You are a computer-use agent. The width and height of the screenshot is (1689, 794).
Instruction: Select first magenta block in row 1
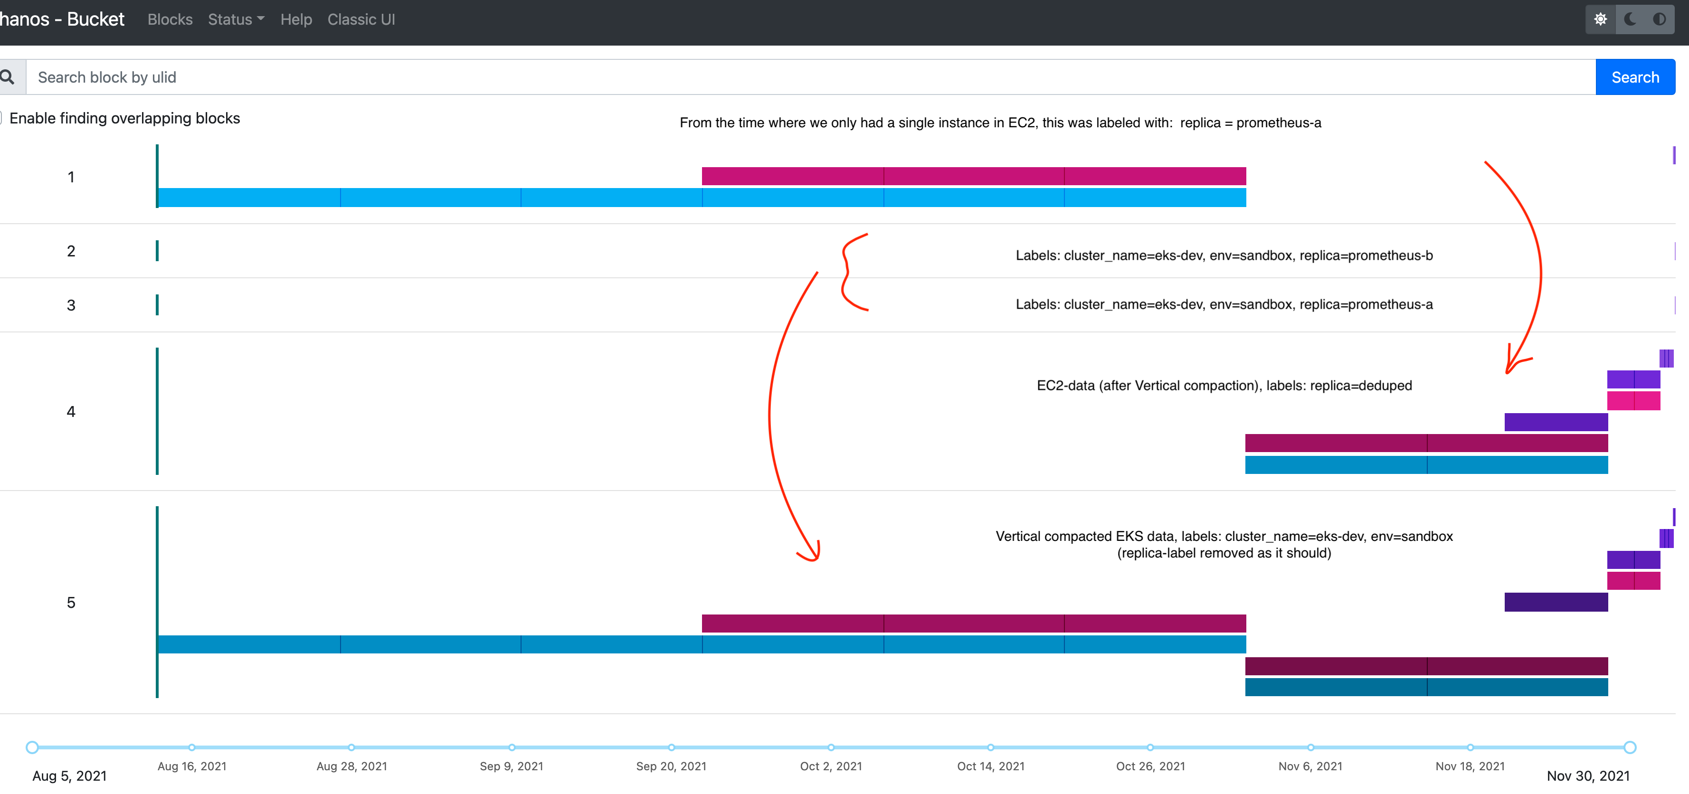(792, 176)
